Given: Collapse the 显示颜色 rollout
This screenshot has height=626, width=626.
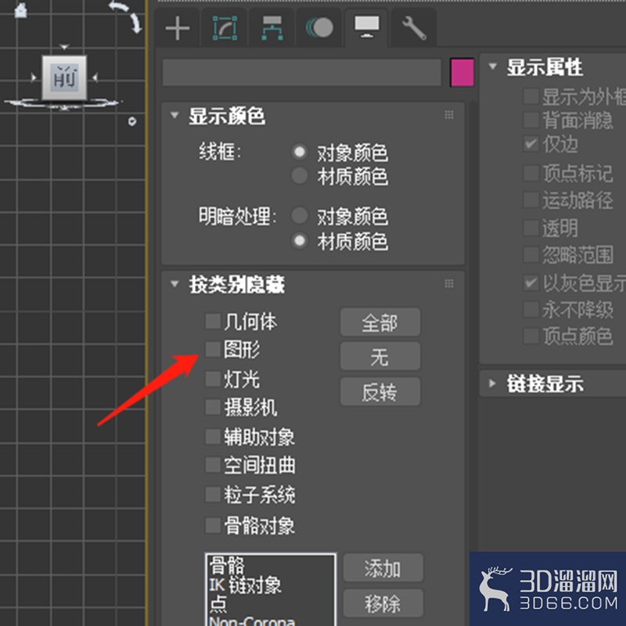Looking at the screenshot, I should (174, 115).
